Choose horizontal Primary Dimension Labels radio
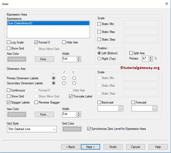Image resolution: width=171 pixels, height=153 pixels. [53, 78]
